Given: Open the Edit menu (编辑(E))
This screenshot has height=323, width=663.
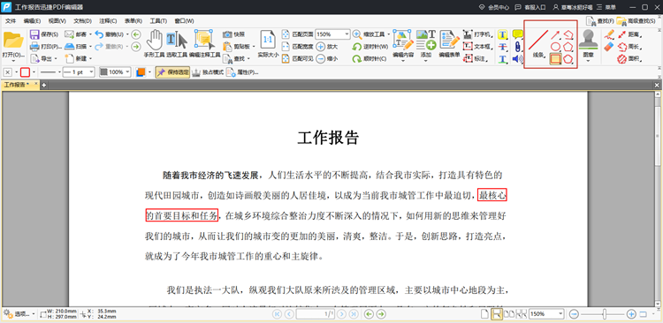Looking at the screenshot, I should tap(32, 20).
